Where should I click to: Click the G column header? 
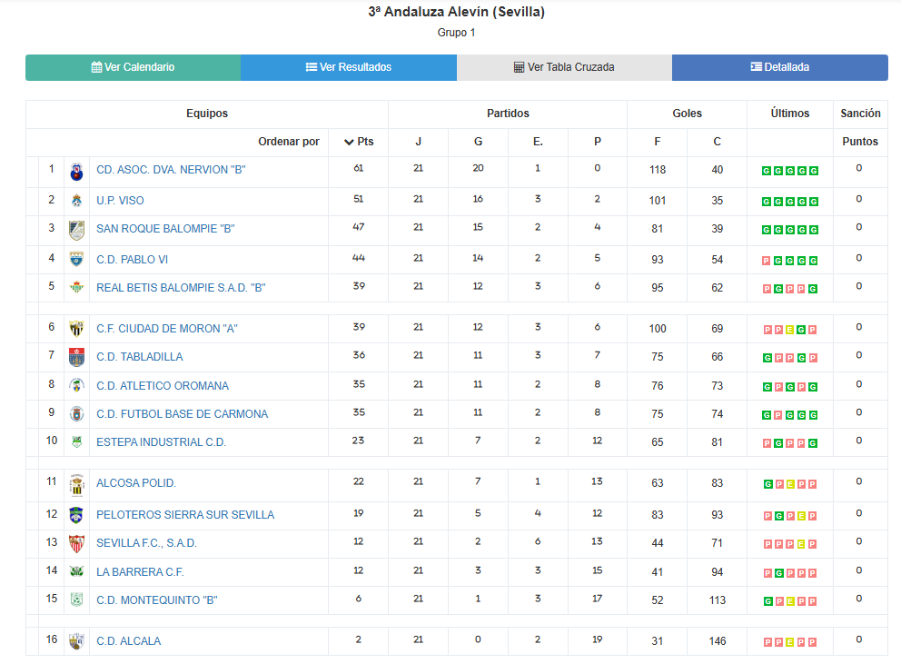coord(478,142)
